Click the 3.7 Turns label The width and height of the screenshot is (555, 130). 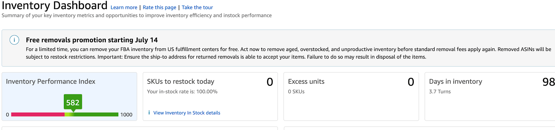(x=440, y=92)
